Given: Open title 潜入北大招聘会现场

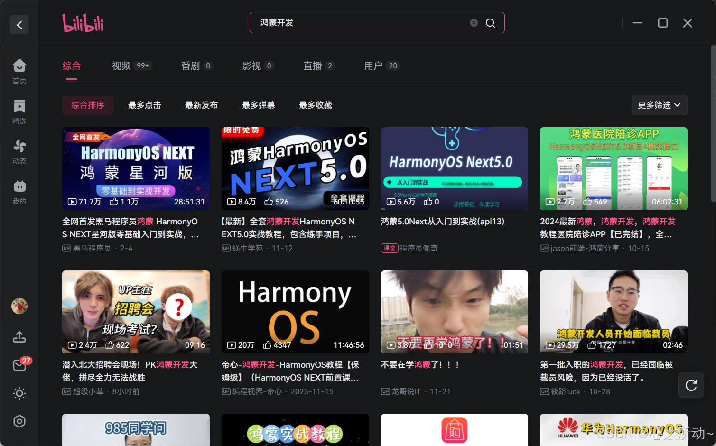Looking at the screenshot, I should [x=130, y=371].
